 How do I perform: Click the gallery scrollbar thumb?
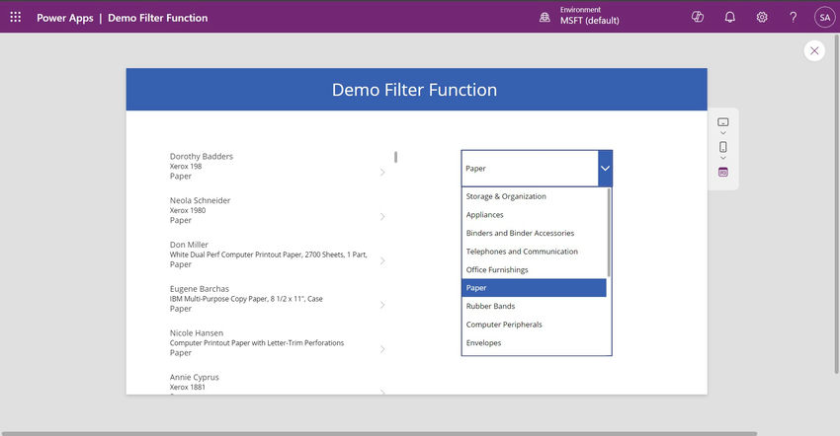click(396, 157)
